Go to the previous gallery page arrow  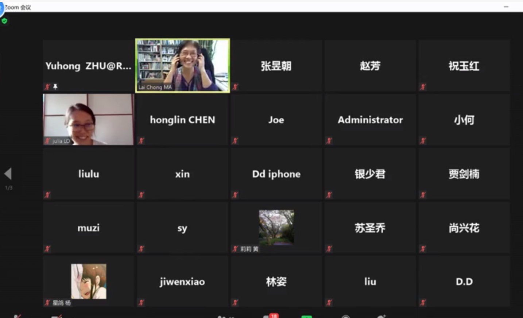pyautogui.click(x=8, y=174)
